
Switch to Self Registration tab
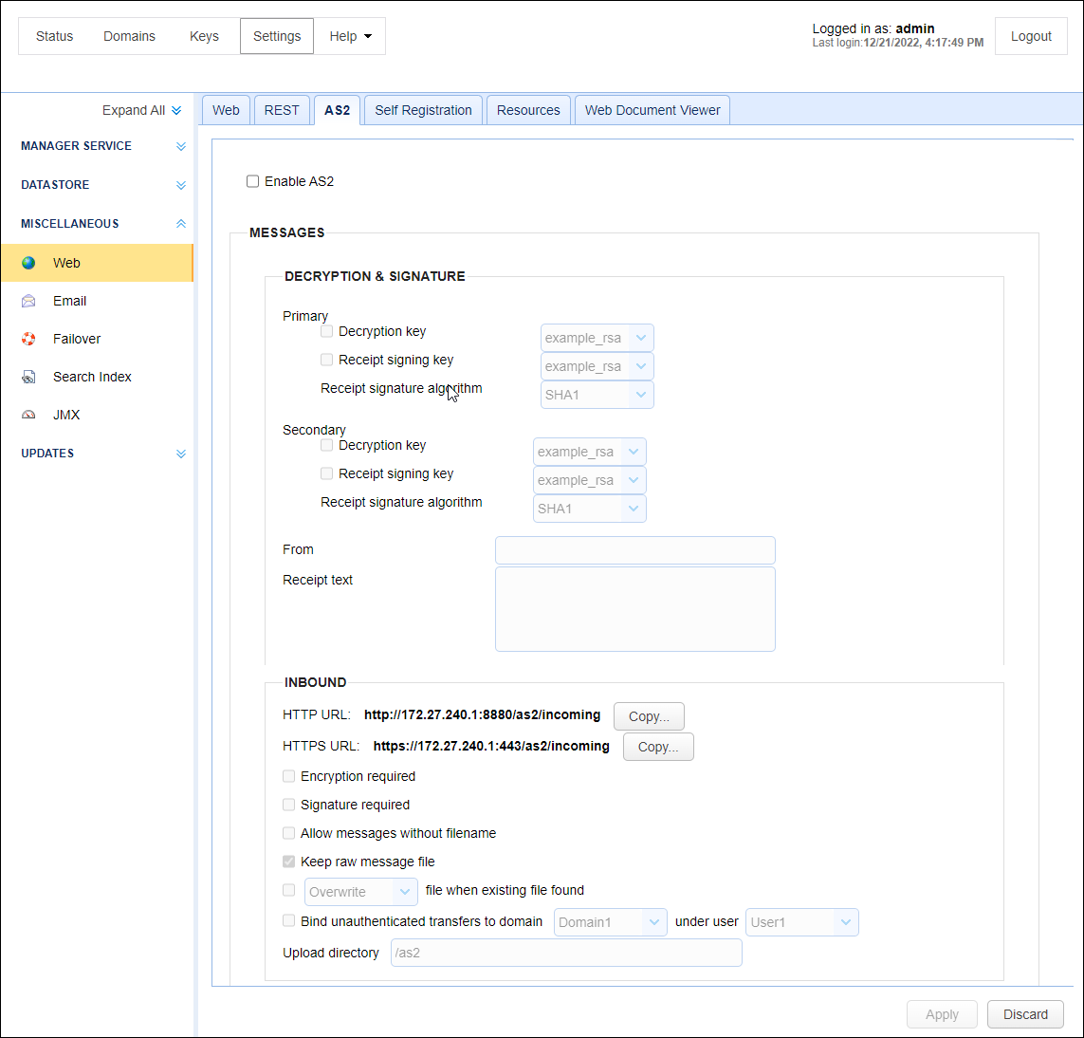[423, 110]
